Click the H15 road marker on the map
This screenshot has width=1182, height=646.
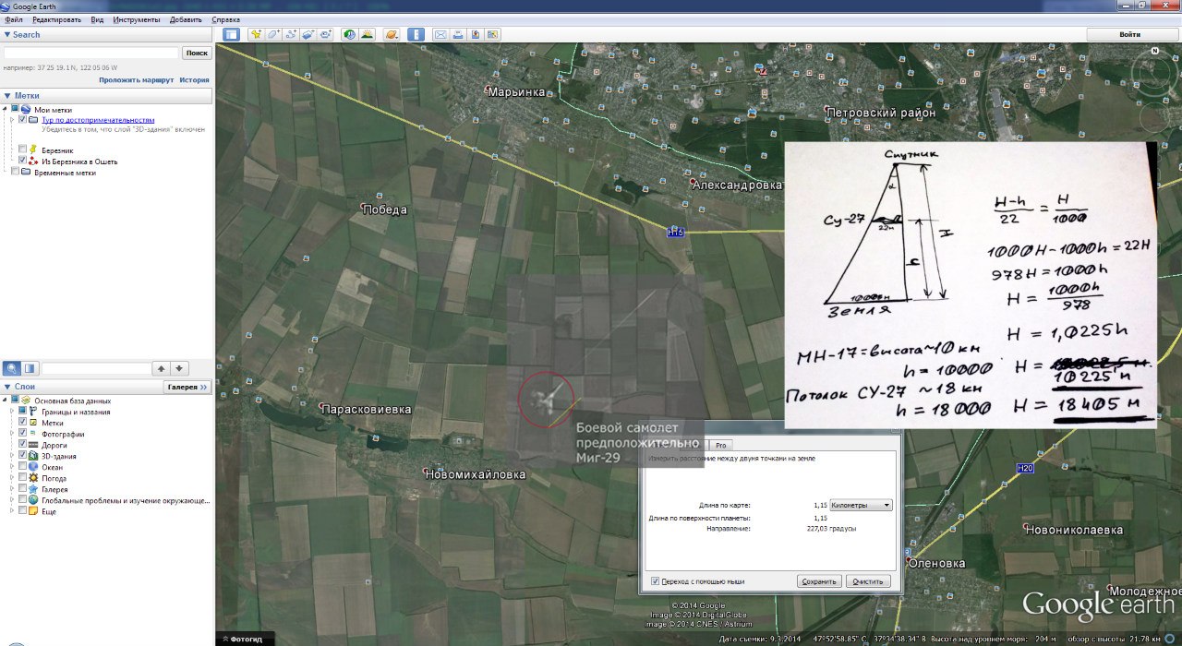tap(675, 233)
